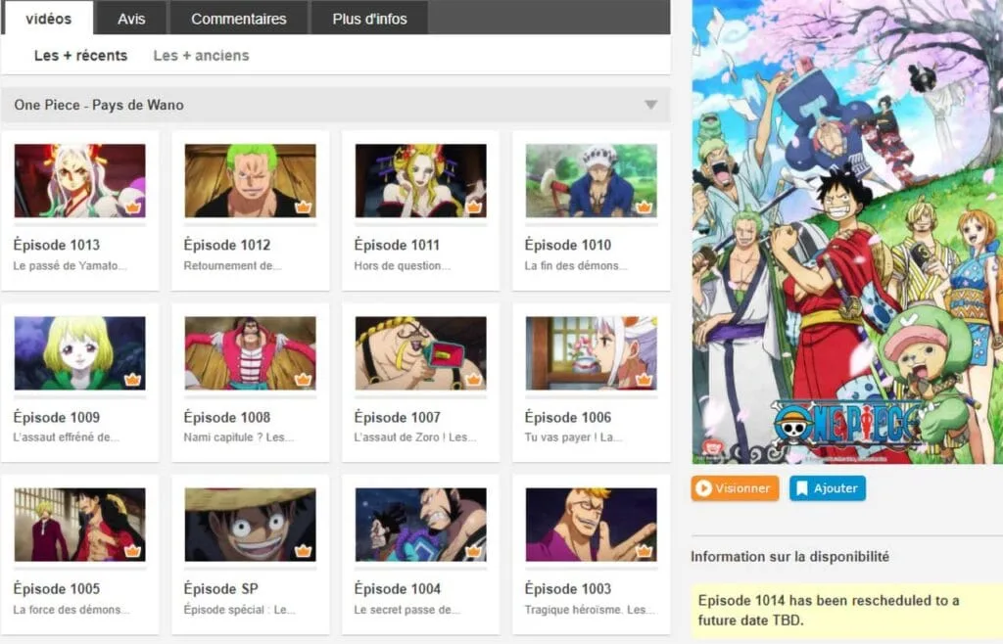
Task: Click premium crown icon on Épisode 1008
Action: (303, 380)
